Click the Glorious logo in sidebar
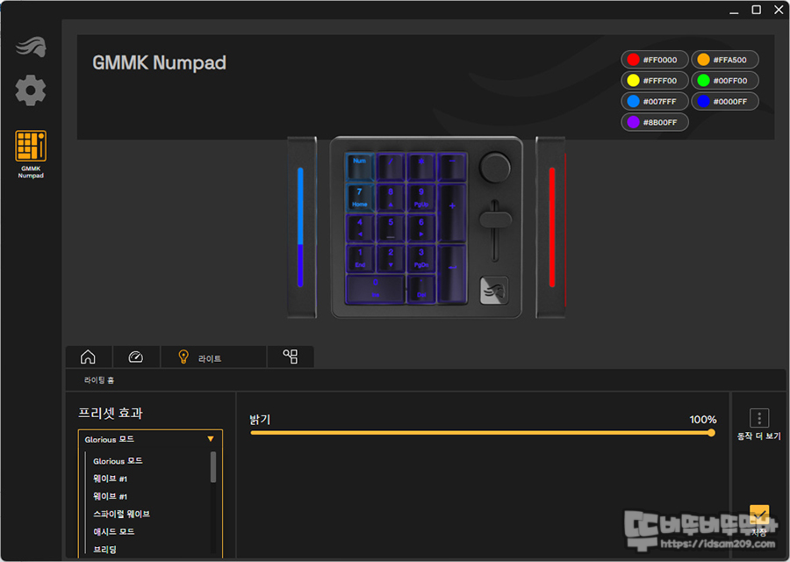 tap(32, 47)
